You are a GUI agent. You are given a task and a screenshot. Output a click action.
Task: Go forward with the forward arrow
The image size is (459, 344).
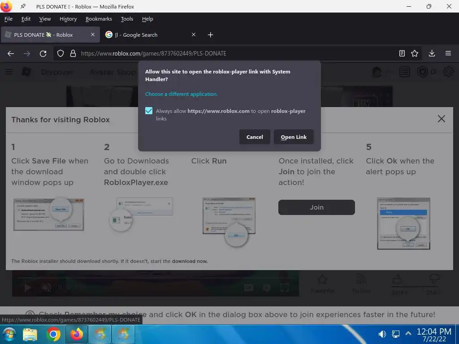click(x=27, y=54)
